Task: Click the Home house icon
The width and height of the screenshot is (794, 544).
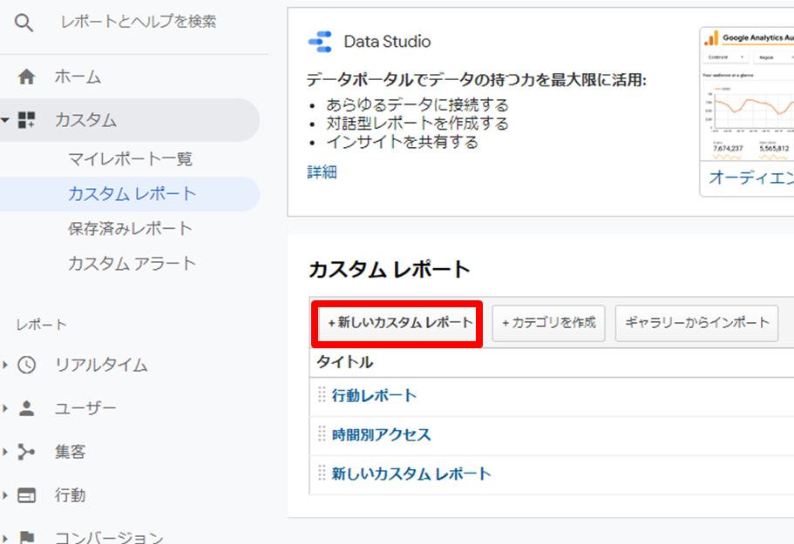Action: pos(27,77)
